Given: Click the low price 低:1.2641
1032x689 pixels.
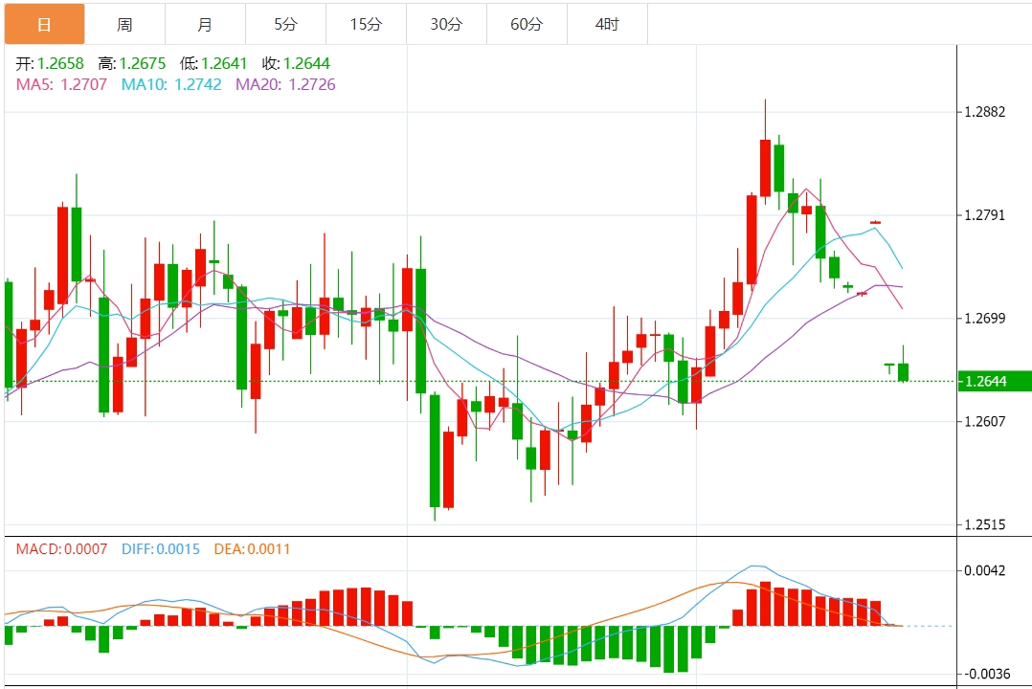Looking at the screenshot, I should point(213,63).
